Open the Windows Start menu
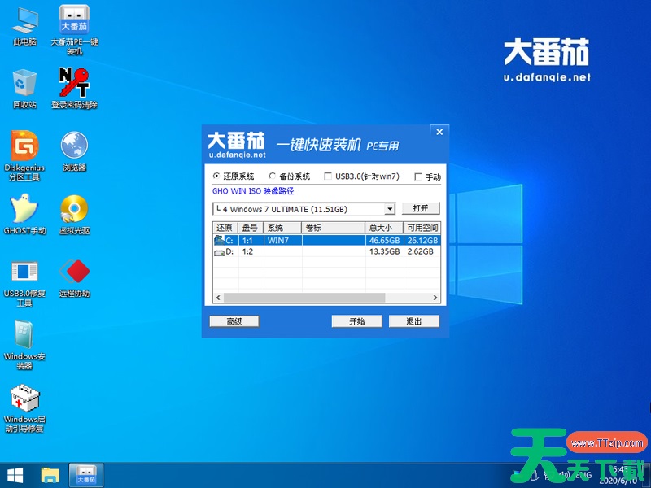 pos(15,474)
